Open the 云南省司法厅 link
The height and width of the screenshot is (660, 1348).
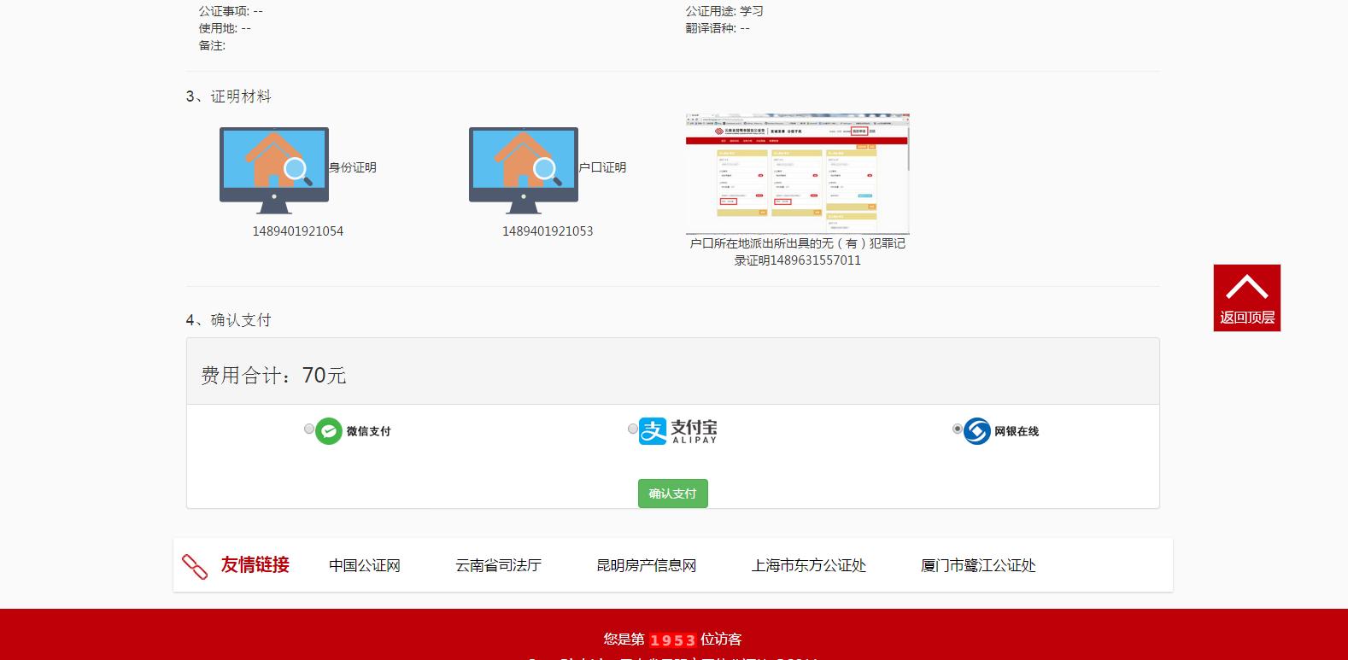click(x=498, y=565)
